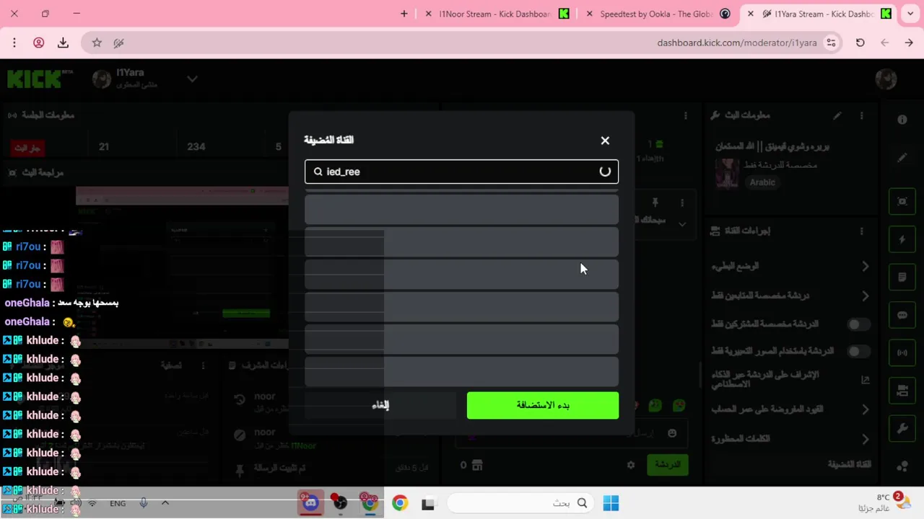The height and width of the screenshot is (519, 924).
Task: Click the Arabic language tag
Action: [762, 182]
